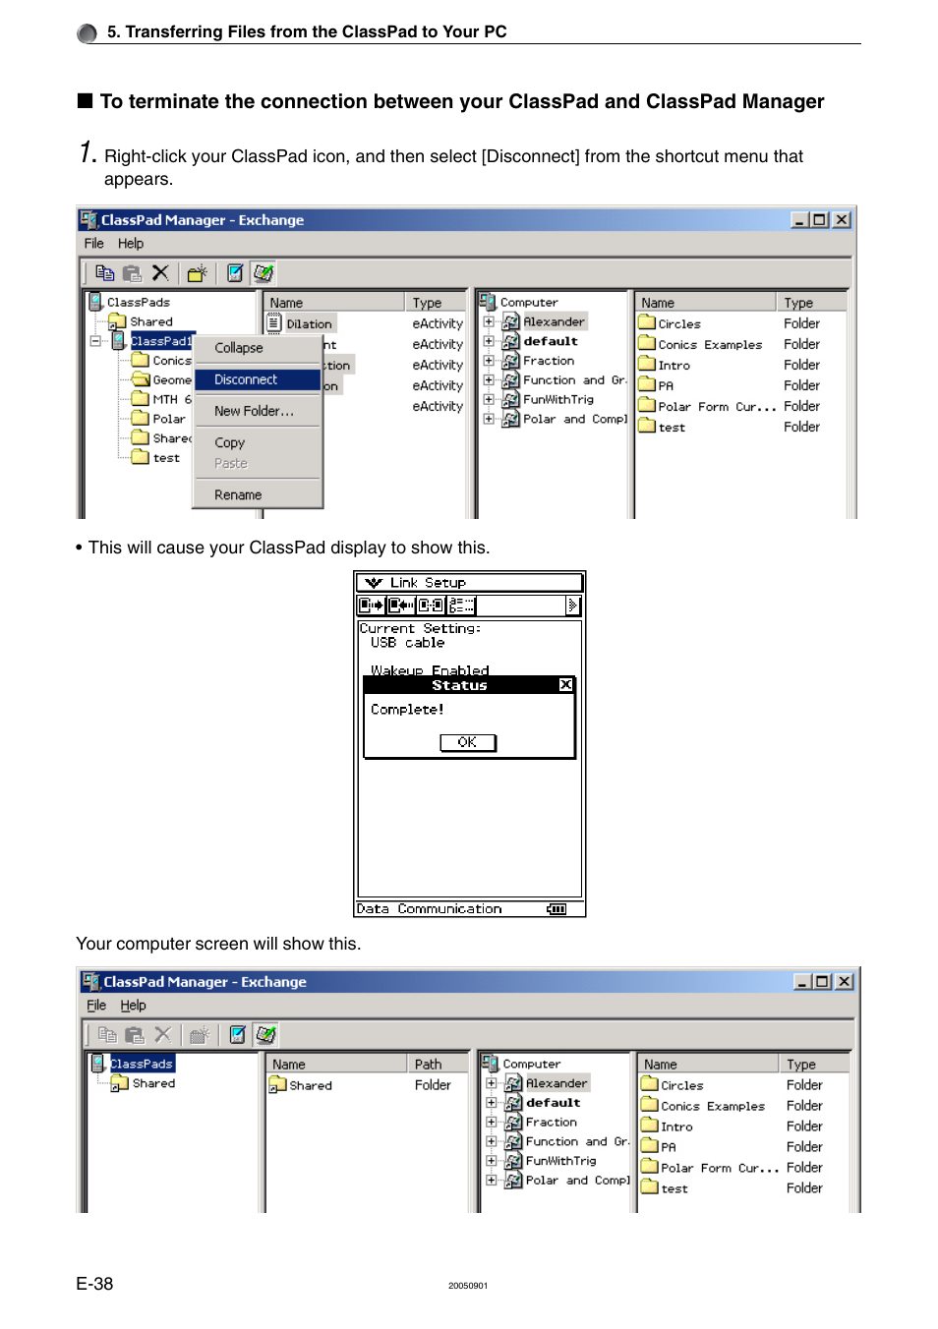Screen dimensions: 938x1329
Task: Click the Paste toolbar icon in the top Manager window
Action: (132, 273)
